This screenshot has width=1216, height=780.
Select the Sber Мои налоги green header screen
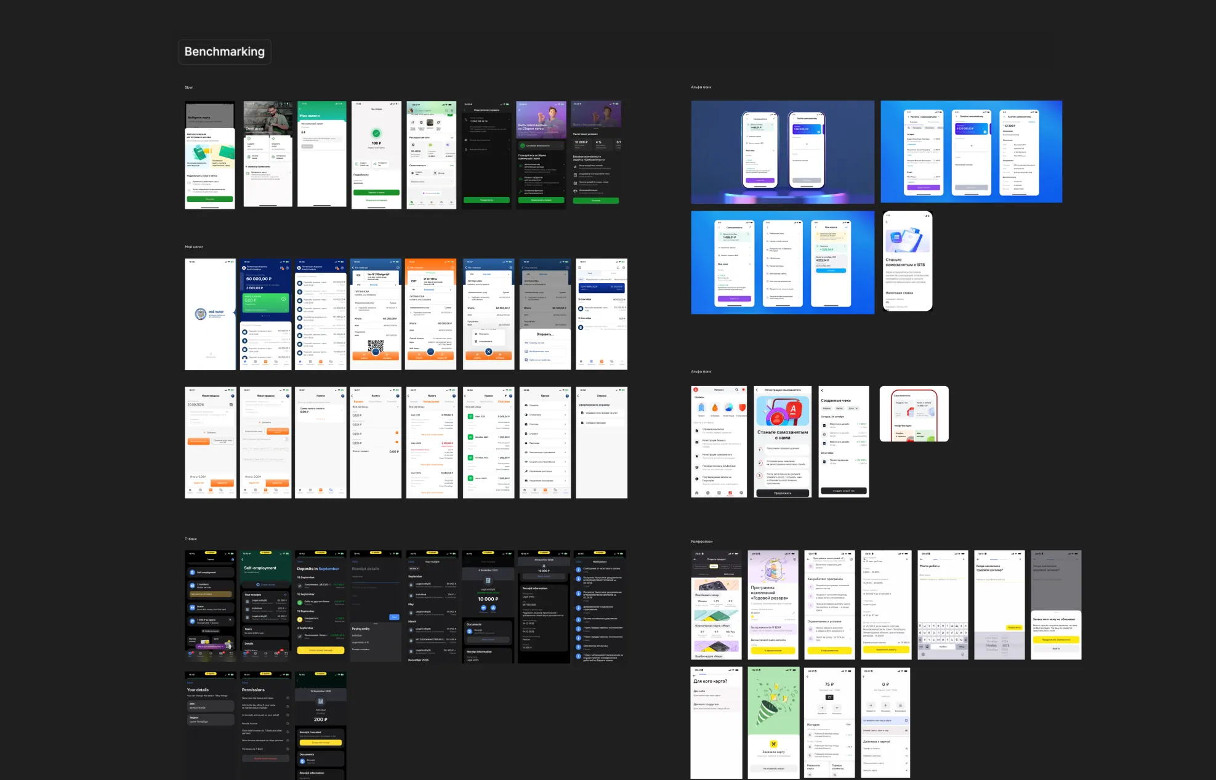322,155
